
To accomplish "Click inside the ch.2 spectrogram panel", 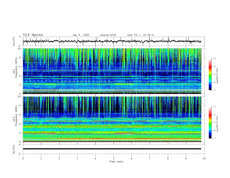I will [112, 119].
